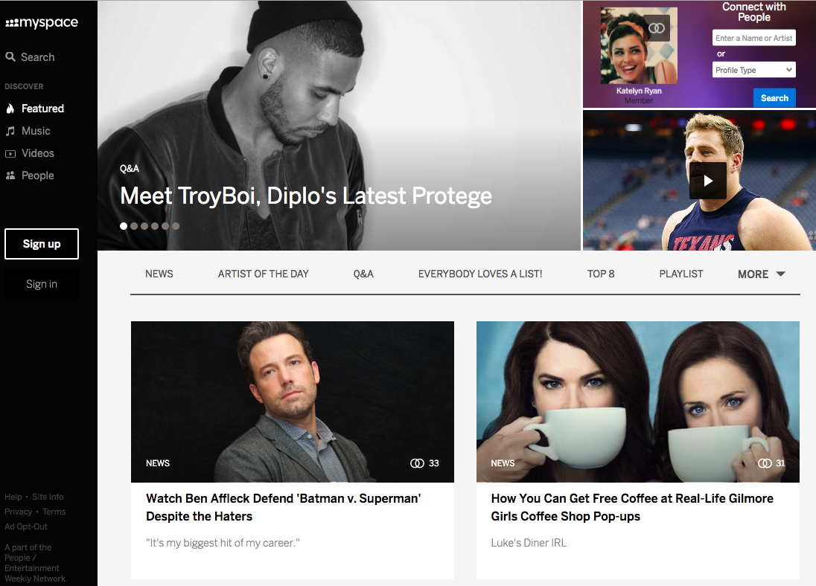Click connect icon on Katelyn Ryan photo
Screen dimensions: 816x586
coord(656,28)
